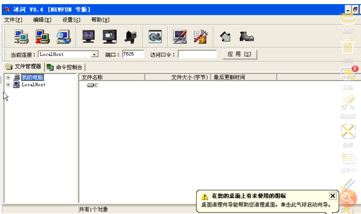The width and height of the screenshot is (361, 214).
Task: Select LocalHost in the tree
Action: 33,85
